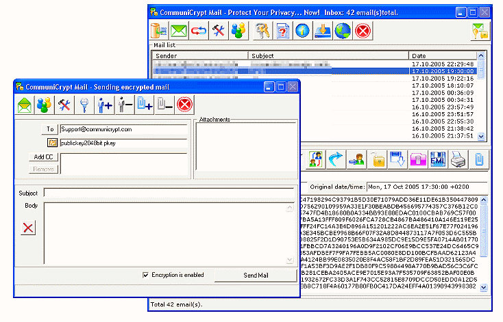Click the remove attachment paperclip-minus icon
The image size is (503, 322).
[x=165, y=105]
